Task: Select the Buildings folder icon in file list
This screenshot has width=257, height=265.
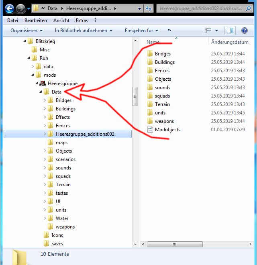Action: tap(150, 62)
